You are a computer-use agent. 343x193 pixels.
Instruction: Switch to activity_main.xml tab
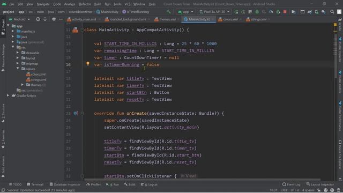84,19
